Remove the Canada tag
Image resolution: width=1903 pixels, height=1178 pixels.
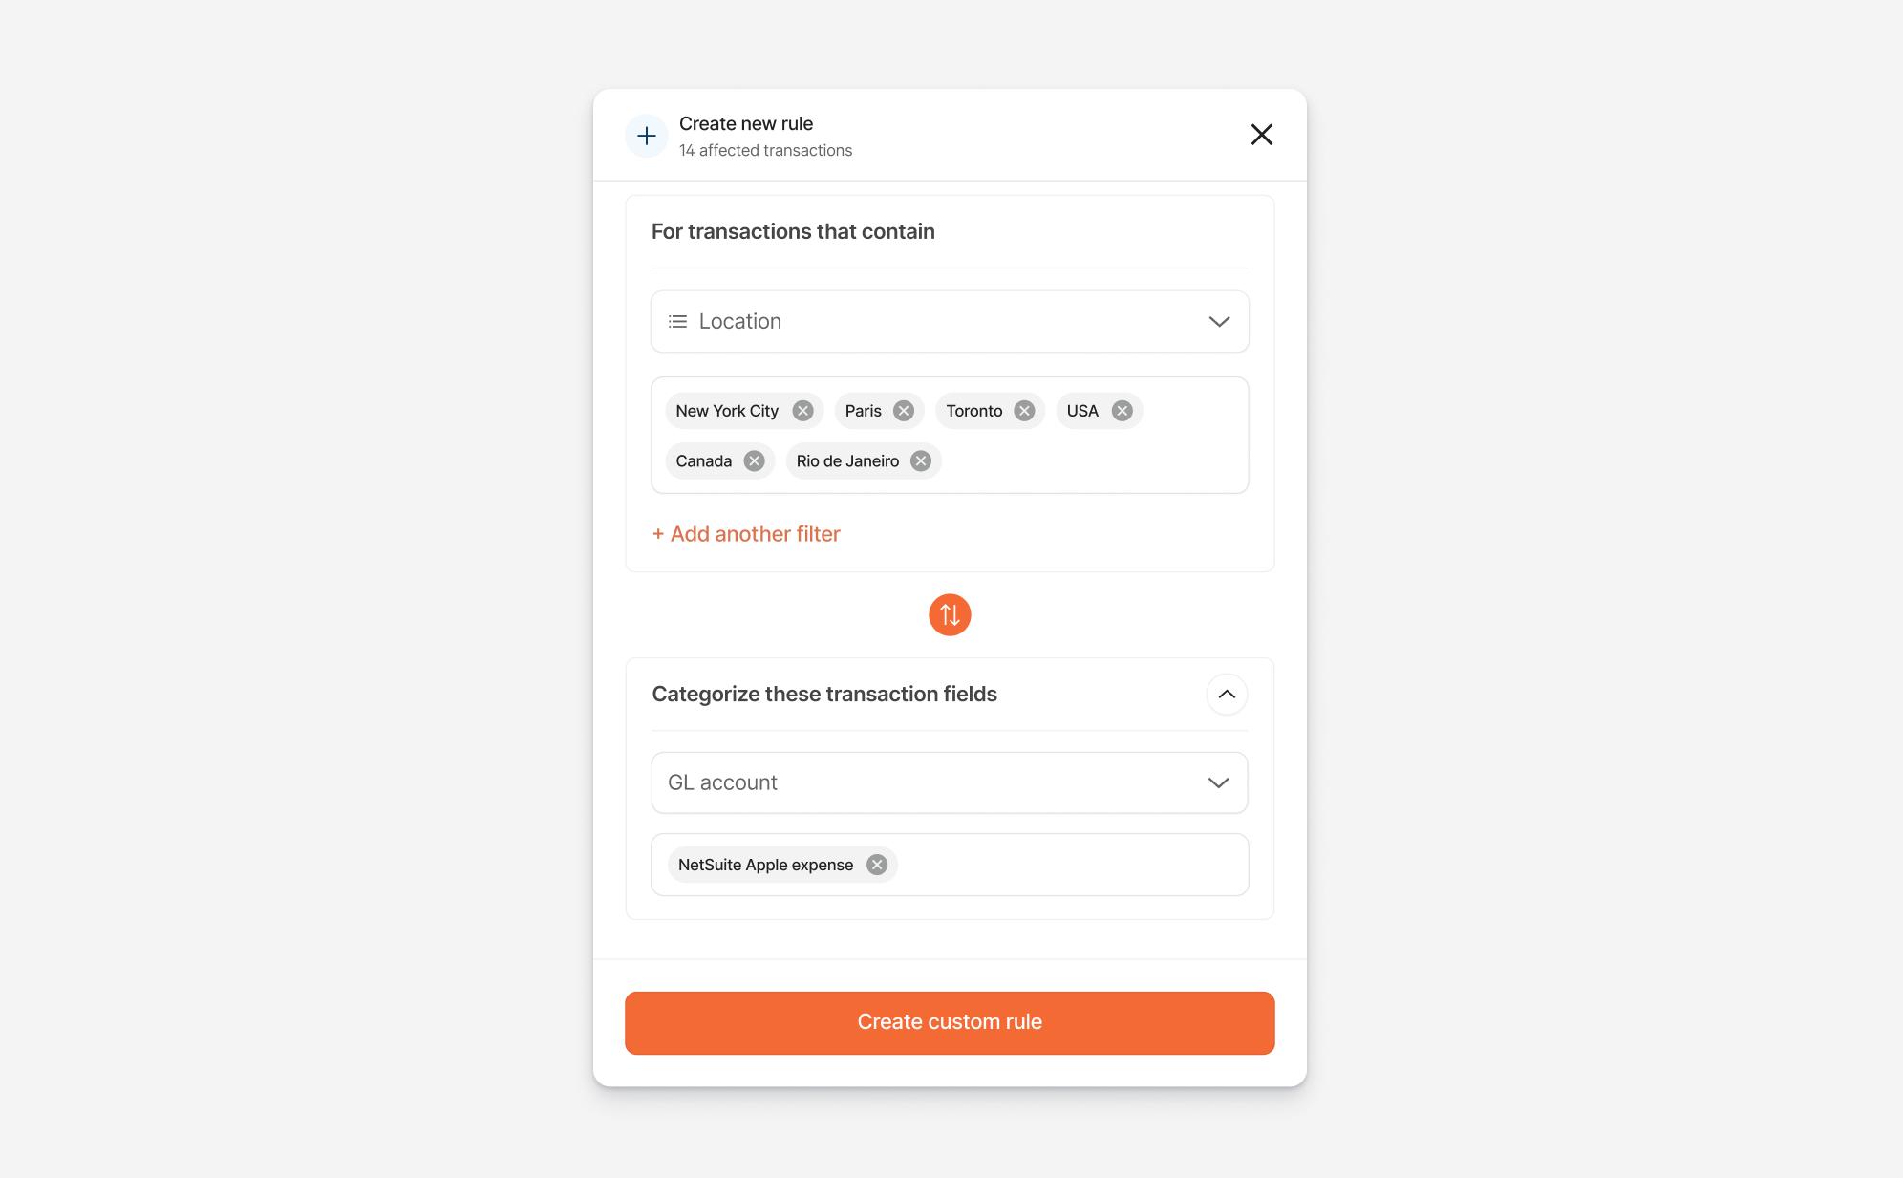[754, 461]
